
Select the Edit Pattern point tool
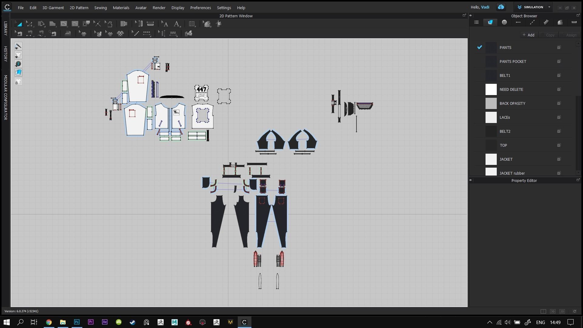[x=29, y=24]
